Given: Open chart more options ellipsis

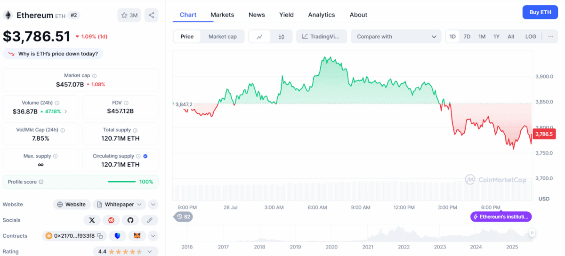Looking at the screenshot, I should tap(550, 37).
